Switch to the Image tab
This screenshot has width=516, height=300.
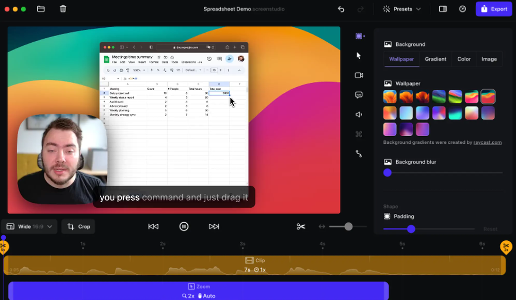coord(489,59)
